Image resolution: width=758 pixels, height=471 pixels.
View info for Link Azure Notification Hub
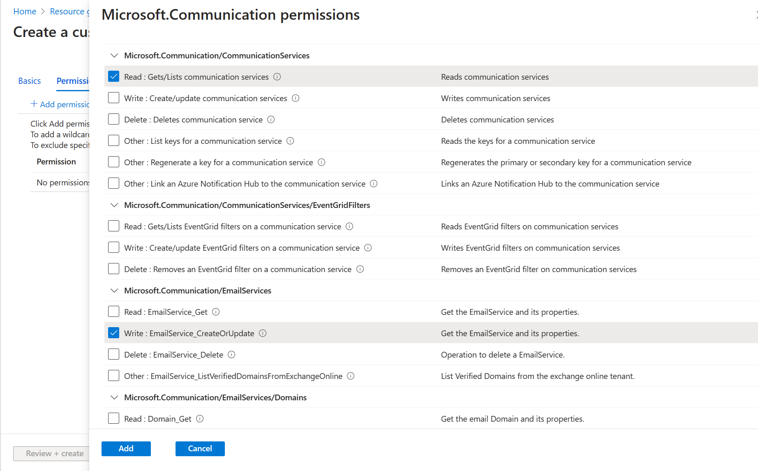click(374, 184)
